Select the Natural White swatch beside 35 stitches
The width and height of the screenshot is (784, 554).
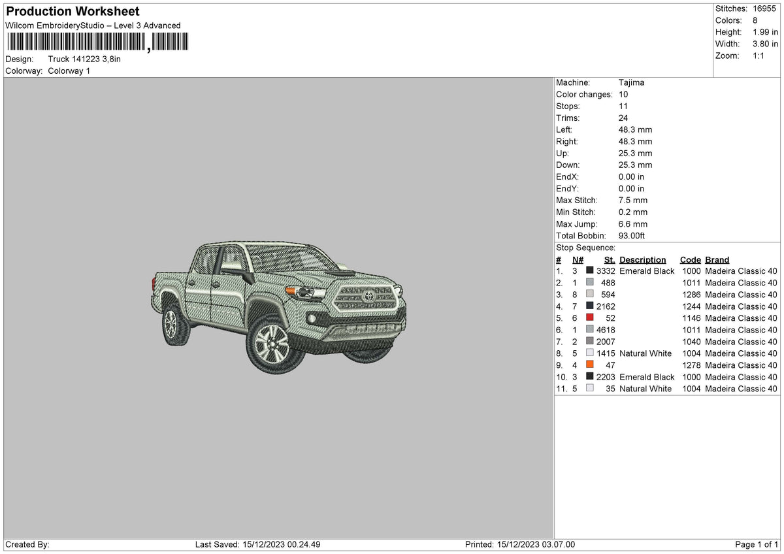pos(590,388)
